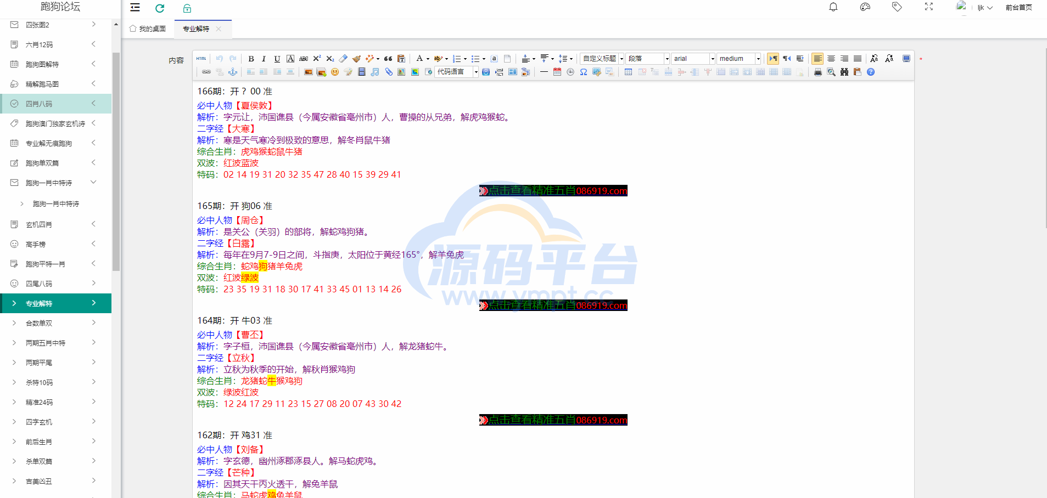Open the 合数单双 sidebar item
1047x498 pixels.
[x=55, y=323]
